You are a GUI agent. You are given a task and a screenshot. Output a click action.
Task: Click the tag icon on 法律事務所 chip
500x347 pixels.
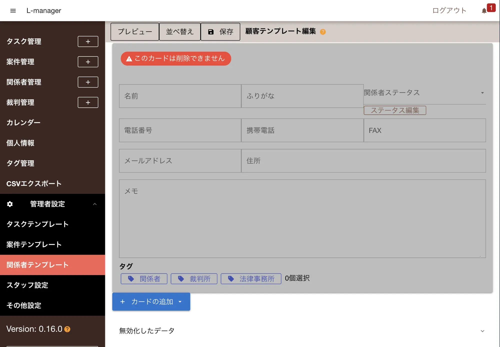(230, 279)
